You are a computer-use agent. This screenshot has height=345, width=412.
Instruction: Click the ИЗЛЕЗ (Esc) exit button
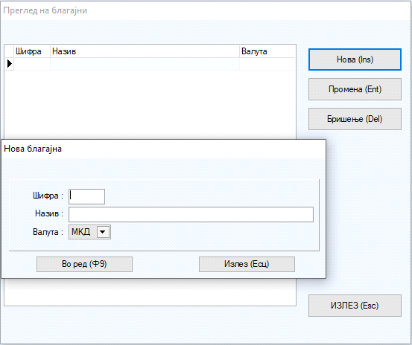[355, 306]
